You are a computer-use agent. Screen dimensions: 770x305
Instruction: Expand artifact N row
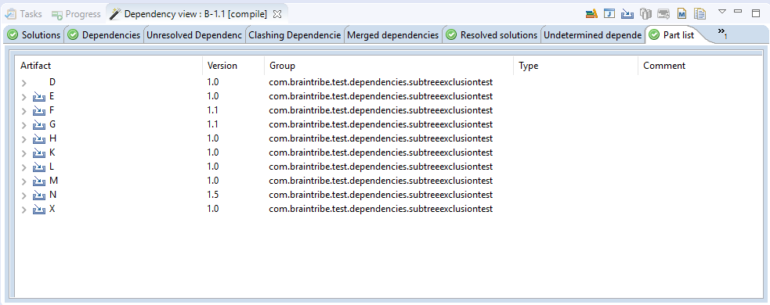coord(24,196)
